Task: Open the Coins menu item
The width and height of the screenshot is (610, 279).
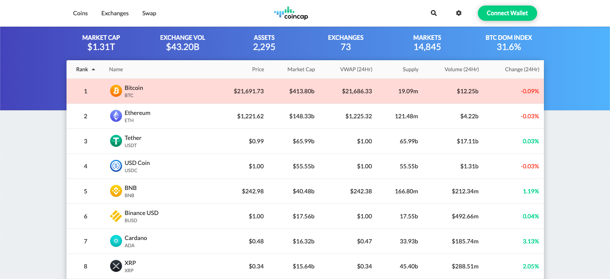Action: coord(80,13)
